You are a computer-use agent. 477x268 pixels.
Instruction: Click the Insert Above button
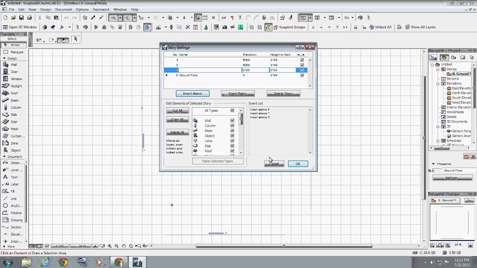tap(193, 93)
